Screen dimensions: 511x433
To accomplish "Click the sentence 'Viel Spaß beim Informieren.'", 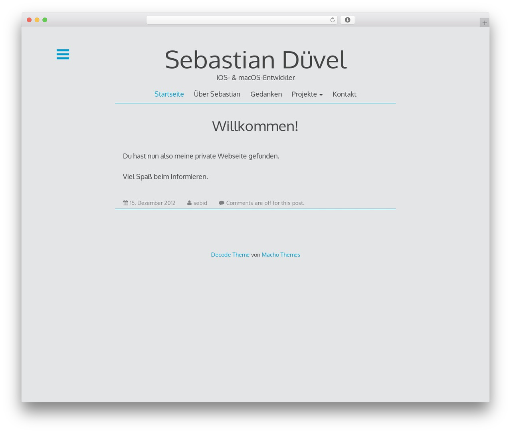I will [165, 177].
